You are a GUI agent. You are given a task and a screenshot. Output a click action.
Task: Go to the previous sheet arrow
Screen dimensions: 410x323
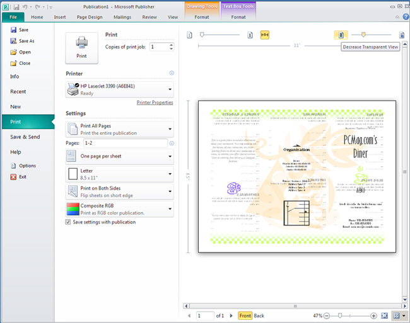(189, 315)
